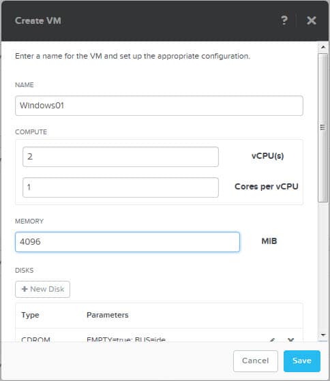Cancel the VM creation

[x=256, y=361]
